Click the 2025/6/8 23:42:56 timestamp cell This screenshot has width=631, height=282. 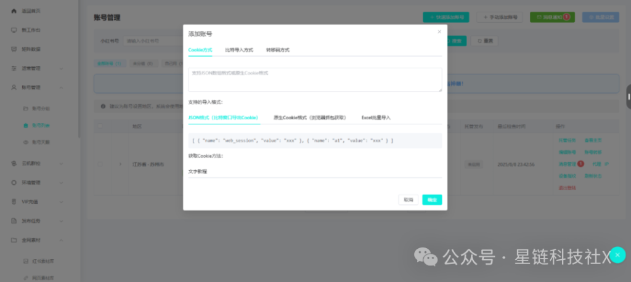tap(515, 164)
